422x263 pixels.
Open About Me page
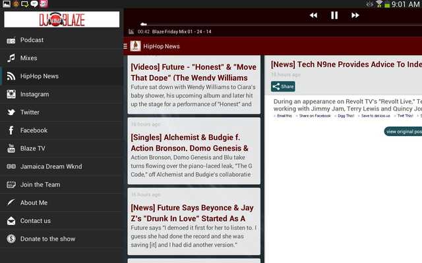pyautogui.click(x=61, y=203)
